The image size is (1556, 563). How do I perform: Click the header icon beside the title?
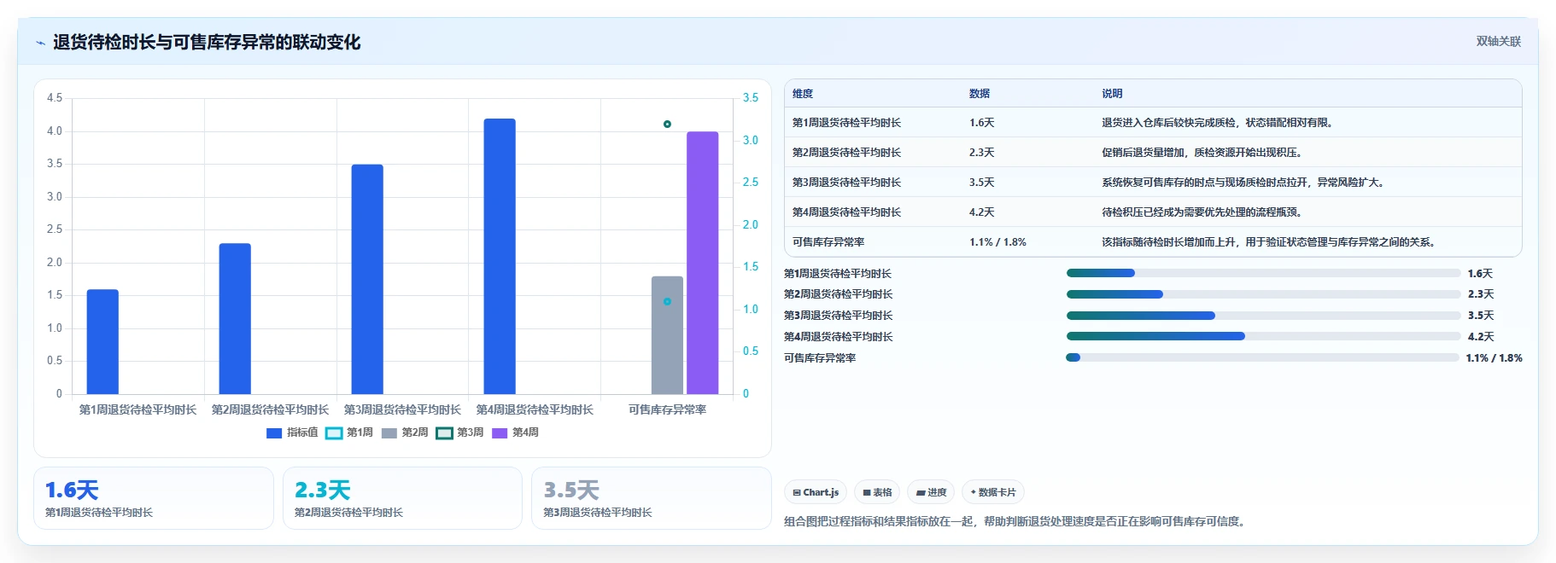[x=40, y=43]
